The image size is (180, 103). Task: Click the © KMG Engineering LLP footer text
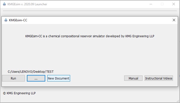(x=19, y=93)
